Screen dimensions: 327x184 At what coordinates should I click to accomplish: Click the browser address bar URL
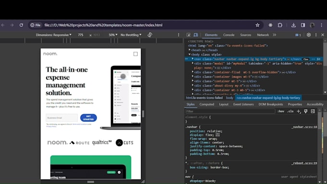point(103,25)
